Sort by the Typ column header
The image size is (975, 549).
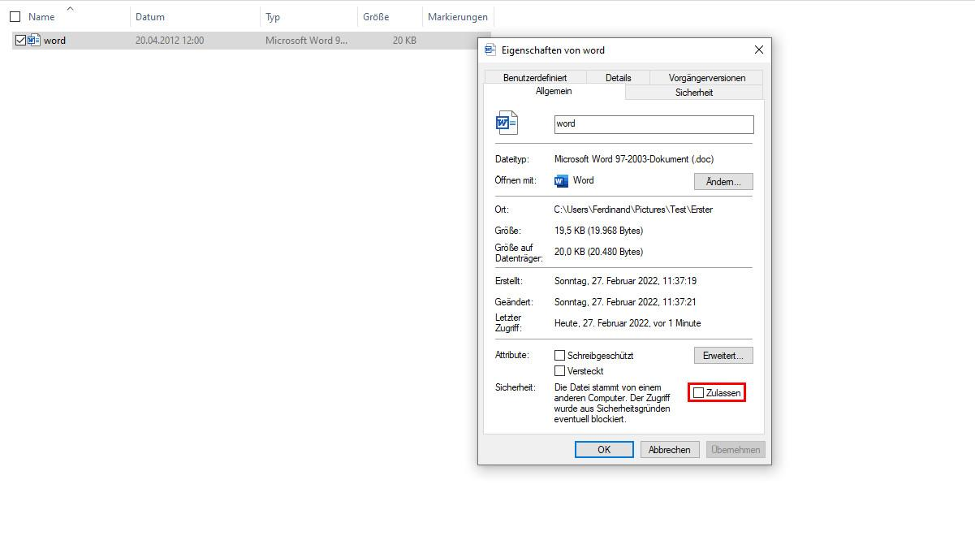(x=273, y=16)
